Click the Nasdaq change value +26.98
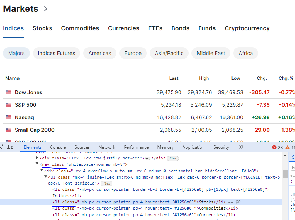295x220 pixels. coord(261,117)
